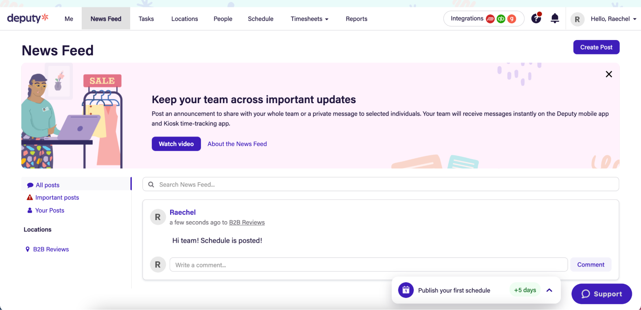Open the People tab

[x=223, y=19]
